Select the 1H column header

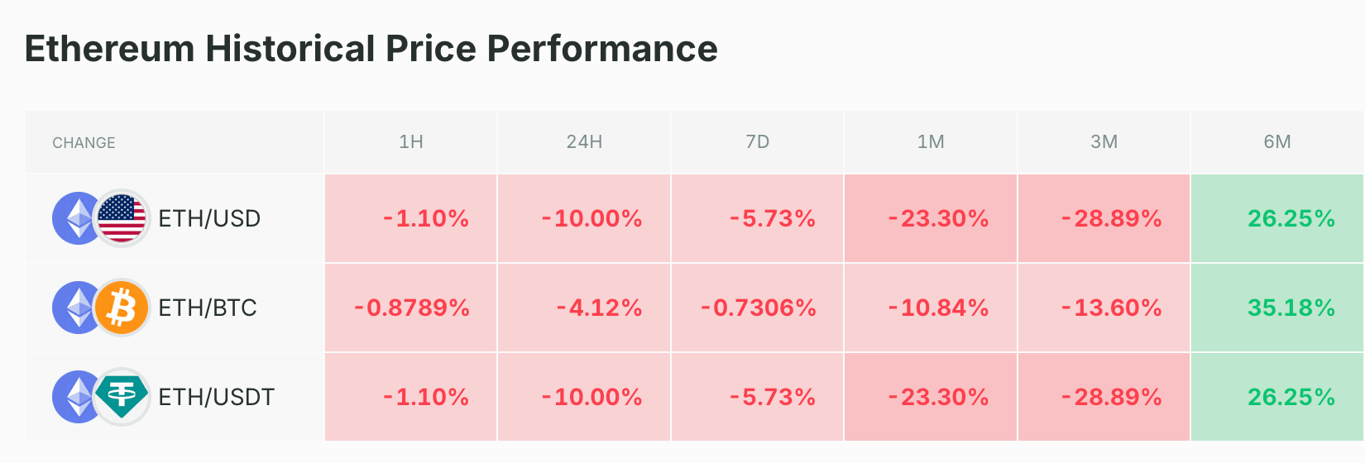(411, 142)
